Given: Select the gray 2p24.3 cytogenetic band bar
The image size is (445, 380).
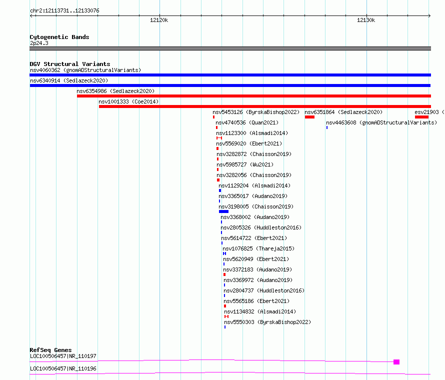Looking at the screenshot, I should [x=230, y=48].
